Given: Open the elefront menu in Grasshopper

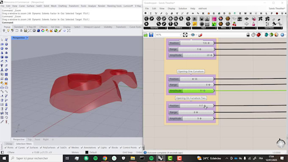Looking at the screenshot, I should click(x=202, y=8).
